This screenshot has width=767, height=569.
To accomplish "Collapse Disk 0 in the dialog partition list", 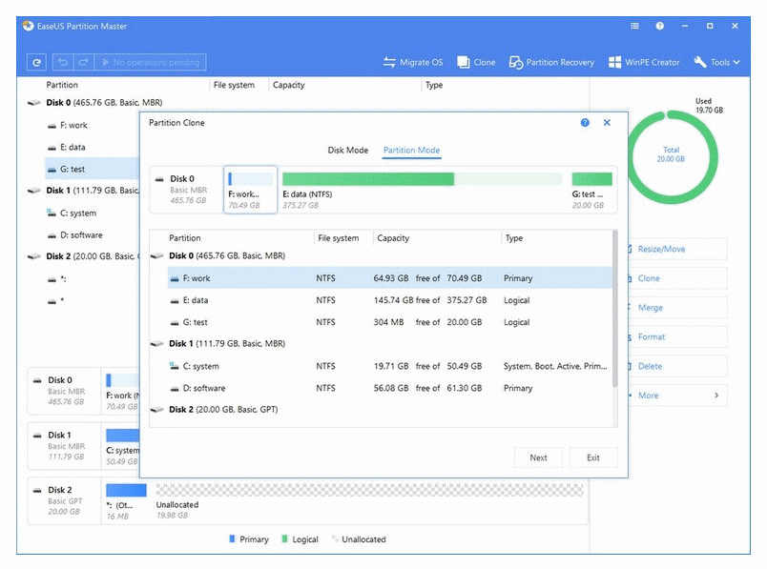I will point(157,255).
